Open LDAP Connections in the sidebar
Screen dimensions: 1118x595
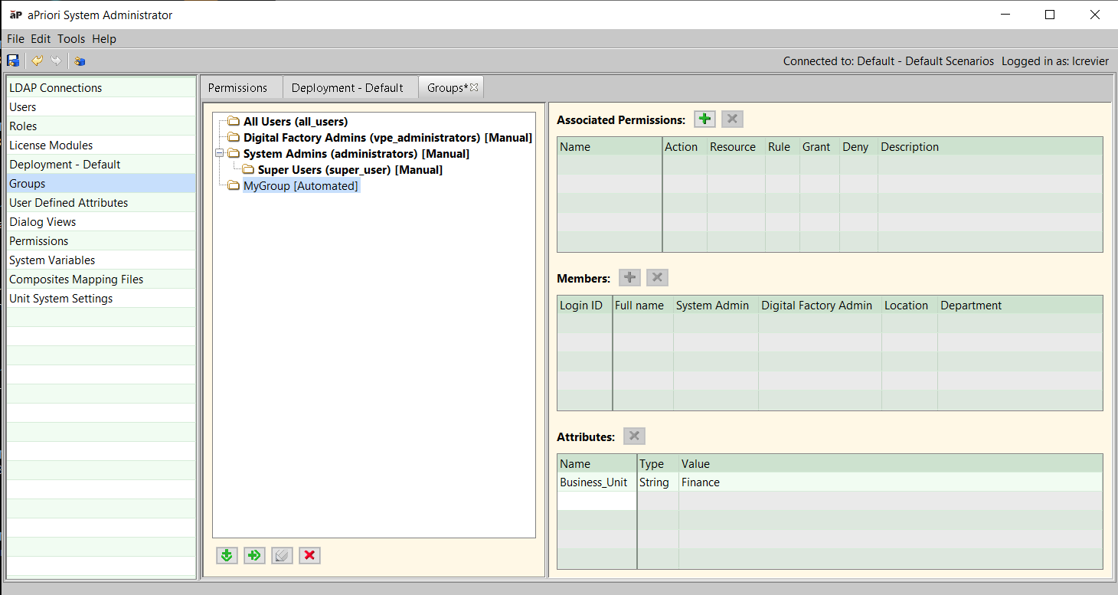(55, 88)
